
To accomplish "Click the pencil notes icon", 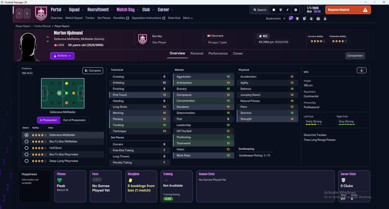I will click(287, 10).
